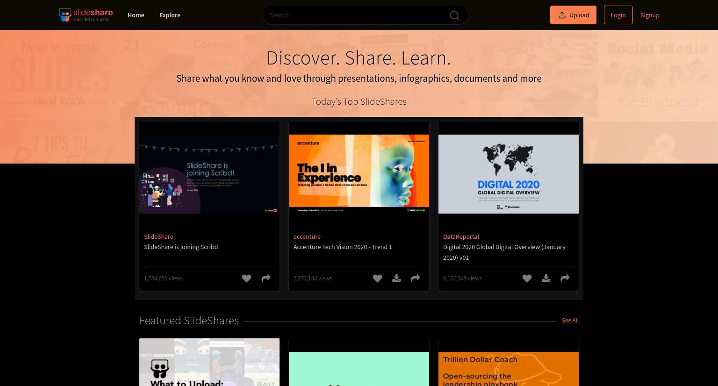Open the Home menu item
718x386 pixels.
pyautogui.click(x=136, y=15)
